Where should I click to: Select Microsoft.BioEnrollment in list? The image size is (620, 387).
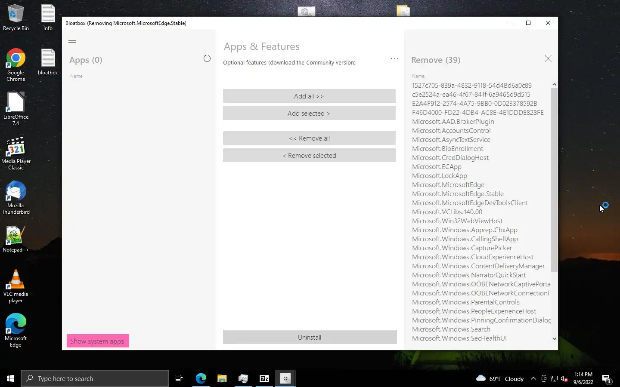click(447, 148)
